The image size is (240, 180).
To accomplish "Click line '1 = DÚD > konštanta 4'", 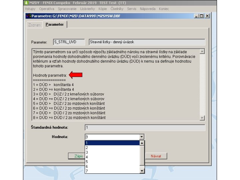I will pos(53,85).
